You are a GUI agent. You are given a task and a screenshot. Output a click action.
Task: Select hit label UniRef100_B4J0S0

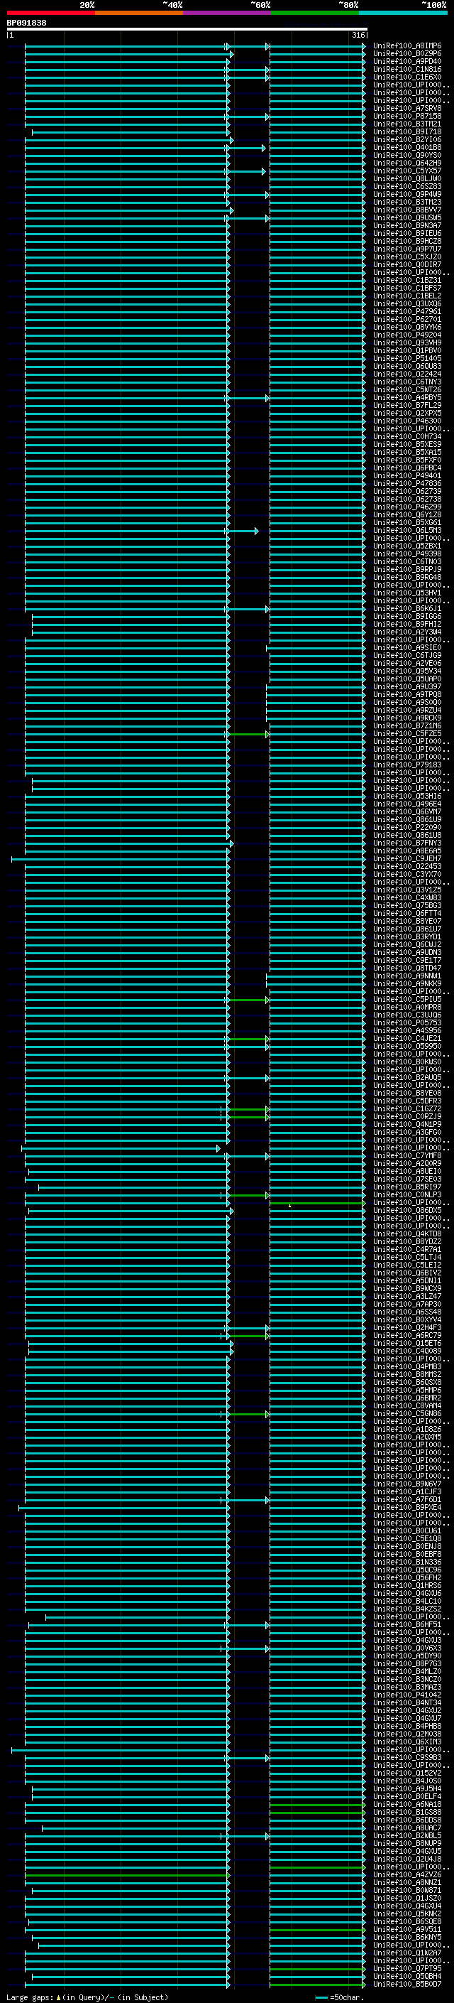tap(406, 1781)
